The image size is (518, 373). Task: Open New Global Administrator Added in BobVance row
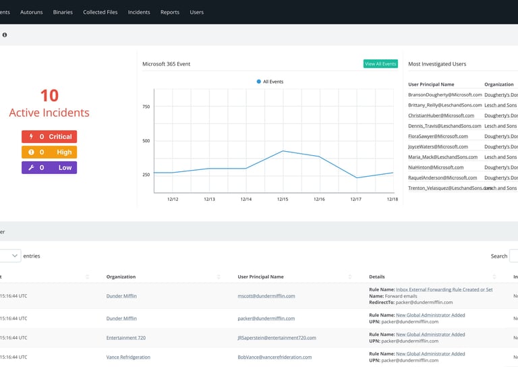click(x=430, y=354)
